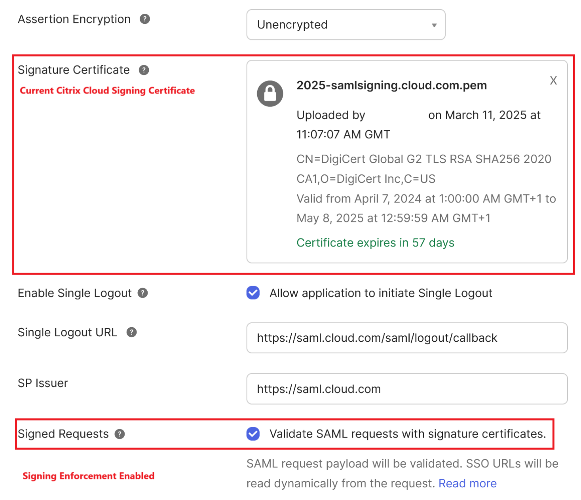Select the Signature Certificate section label
Screen dimensions: 581x500
(73, 70)
